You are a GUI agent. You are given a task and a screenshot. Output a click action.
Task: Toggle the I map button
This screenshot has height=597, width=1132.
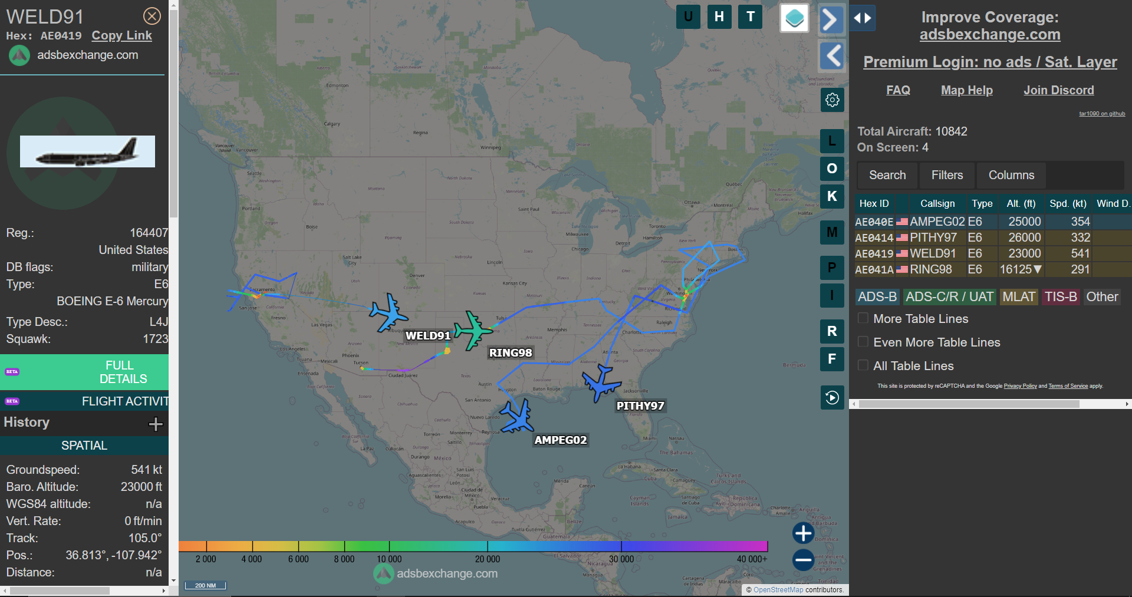tap(832, 295)
